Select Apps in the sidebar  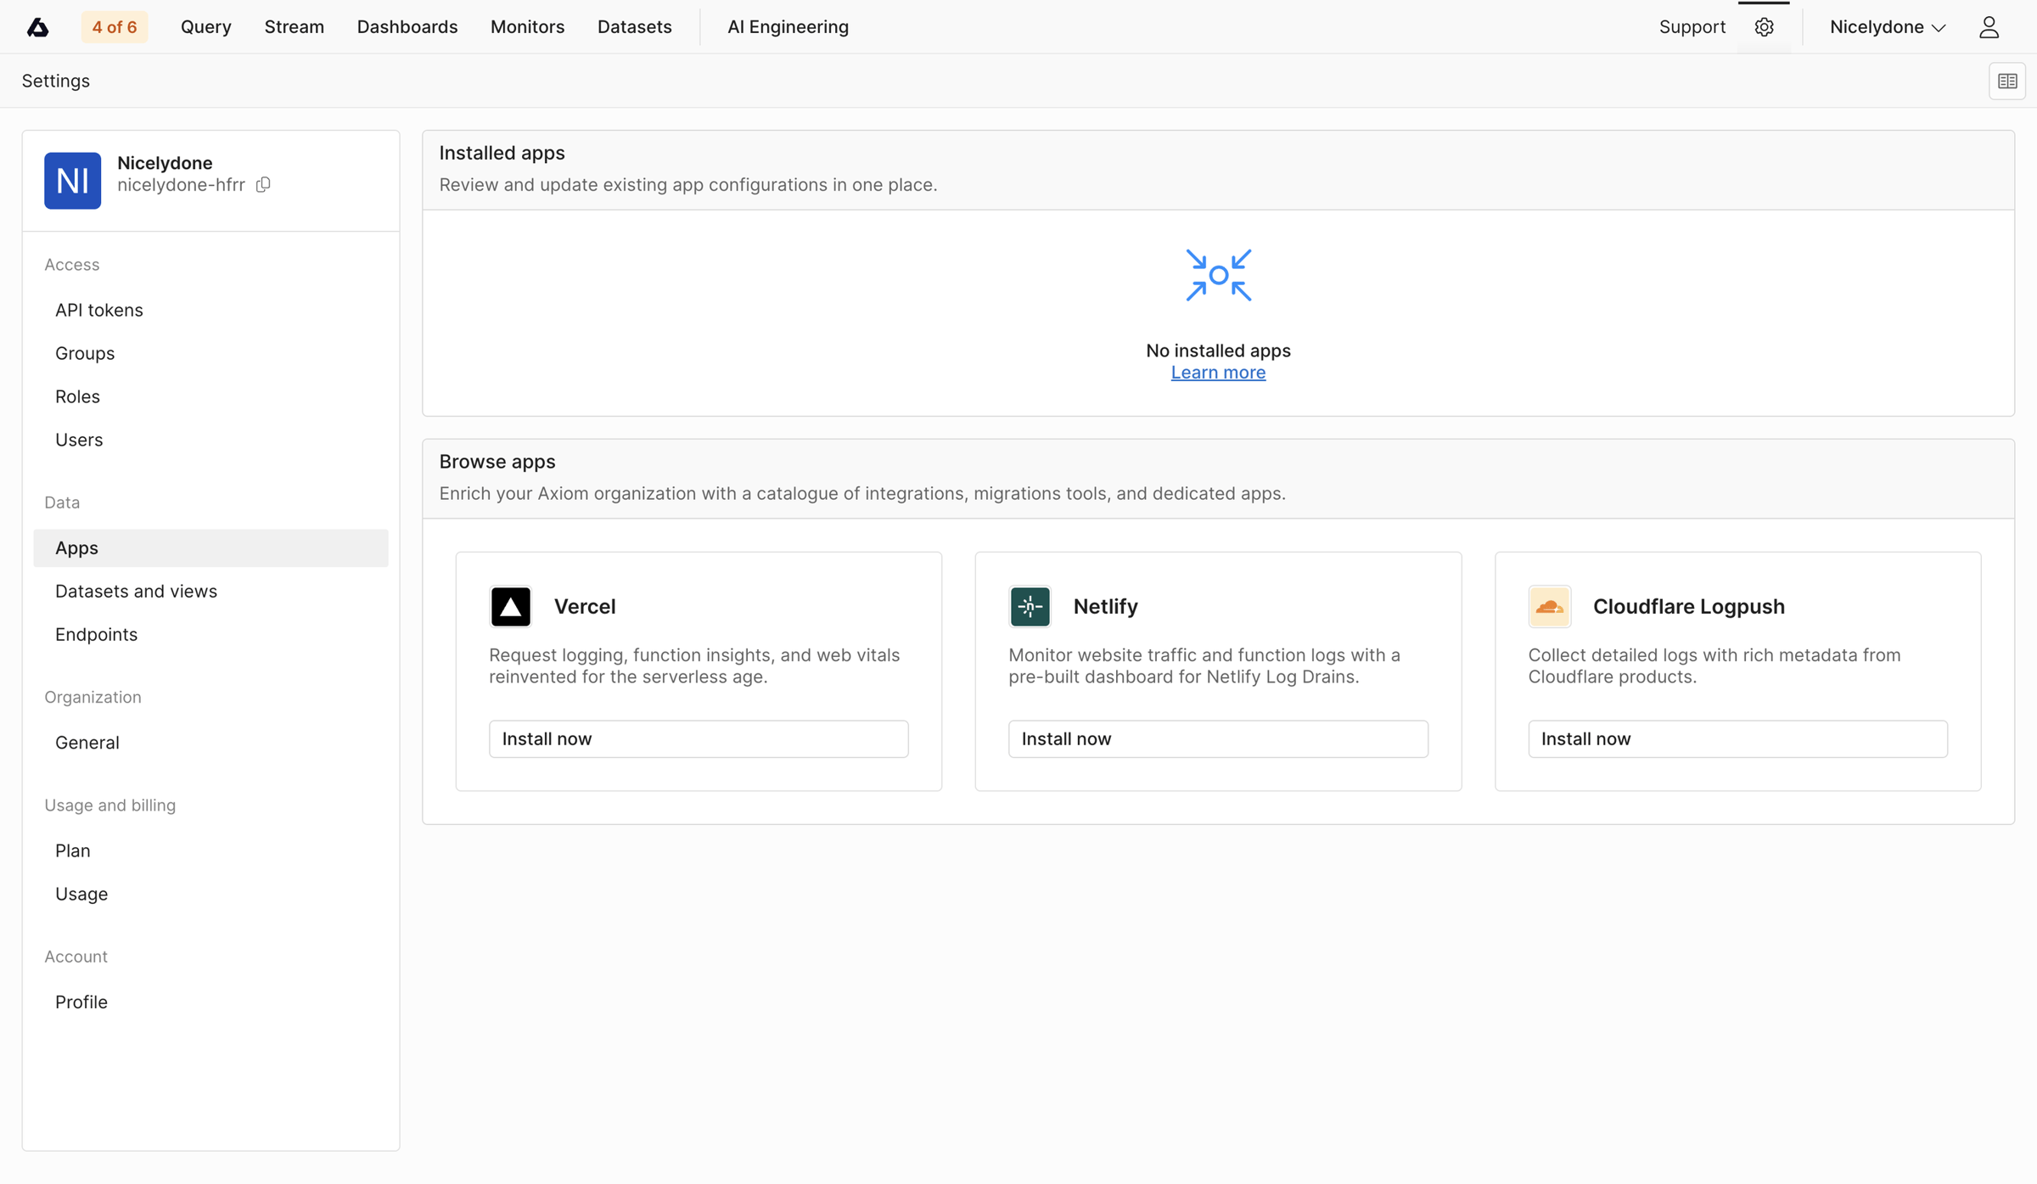(x=210, y=548)
